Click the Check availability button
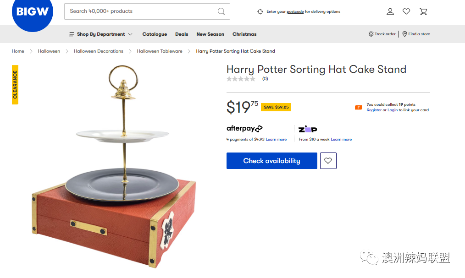The image size is (465, 278). 272,161
